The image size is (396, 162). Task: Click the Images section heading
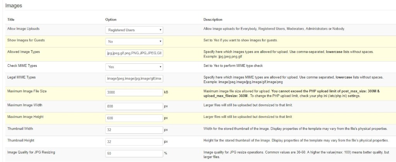14,6
